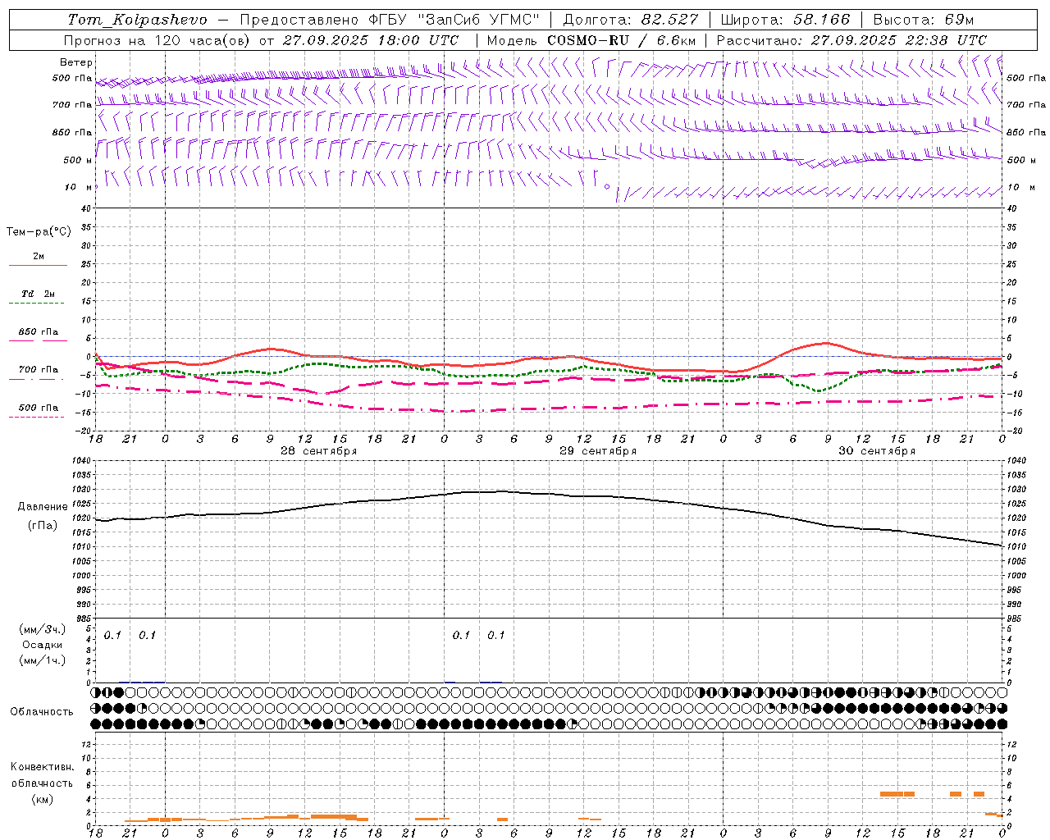This screenshot has width=1050, height=840.
Task: Select forecast start time 27.09.2025 18:00 UTC
Action: click(370, 40)
